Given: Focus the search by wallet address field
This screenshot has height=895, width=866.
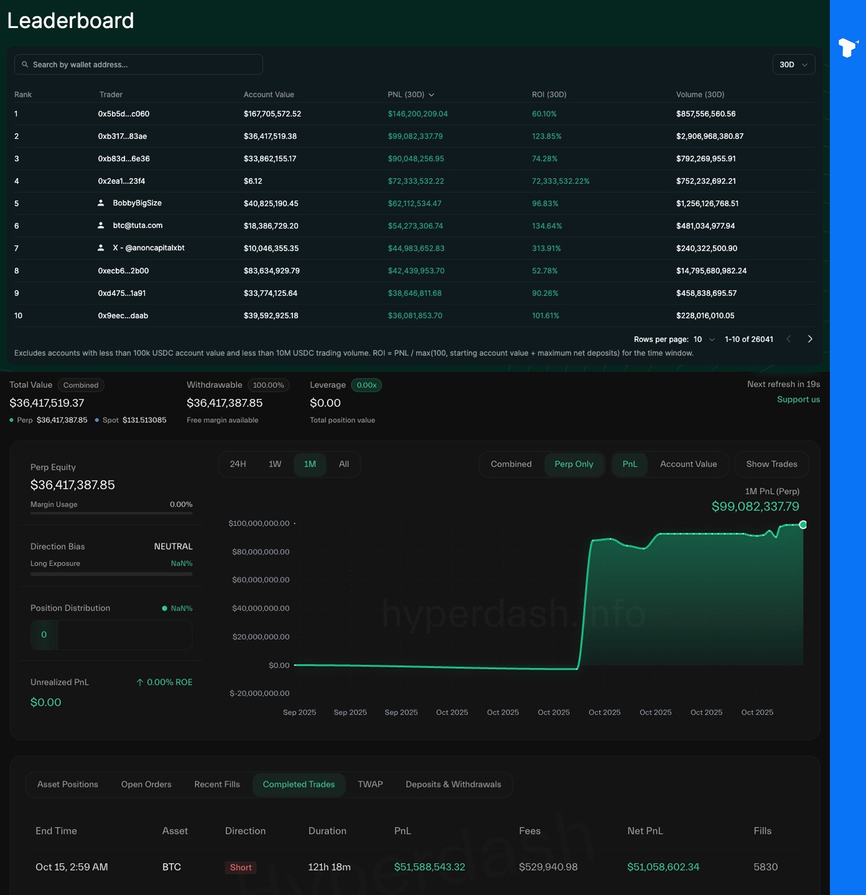Looking at the screenshot, I should pos(143,65).
